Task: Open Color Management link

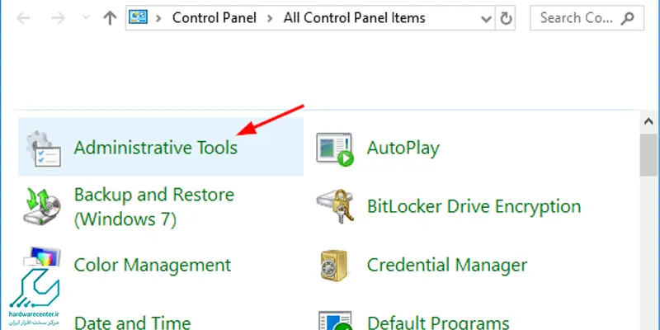Action: tap(153, 265)
